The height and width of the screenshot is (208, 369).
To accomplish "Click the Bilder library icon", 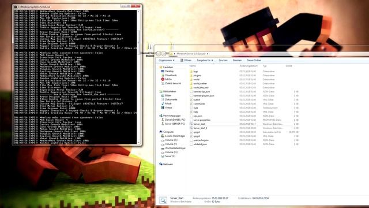I will (x=163, y=95).
